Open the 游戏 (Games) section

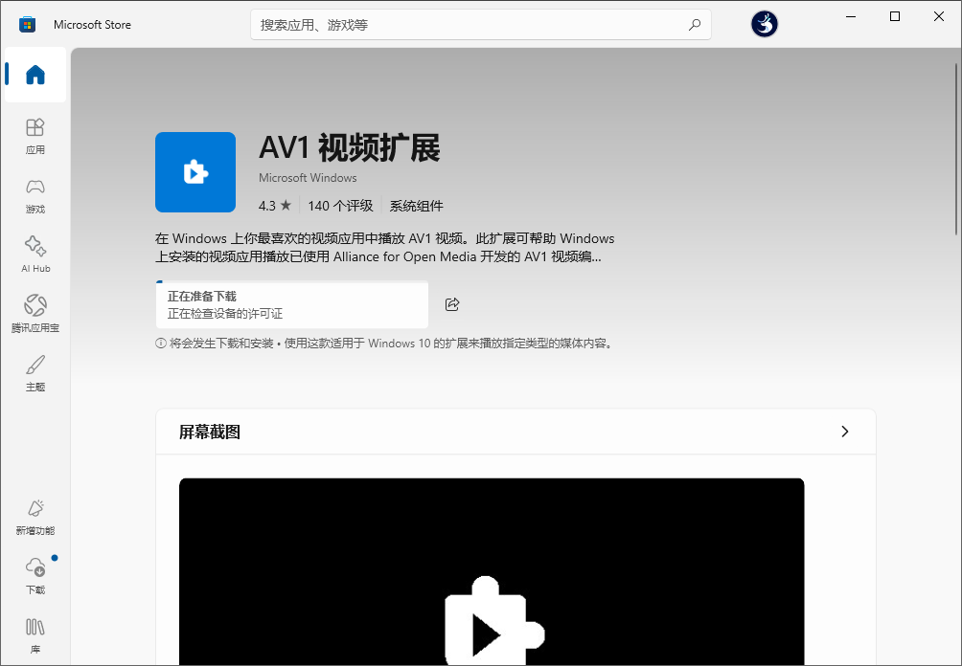pos(34,195)
